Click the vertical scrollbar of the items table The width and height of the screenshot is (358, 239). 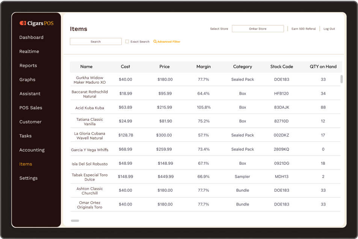click(341, 80)
